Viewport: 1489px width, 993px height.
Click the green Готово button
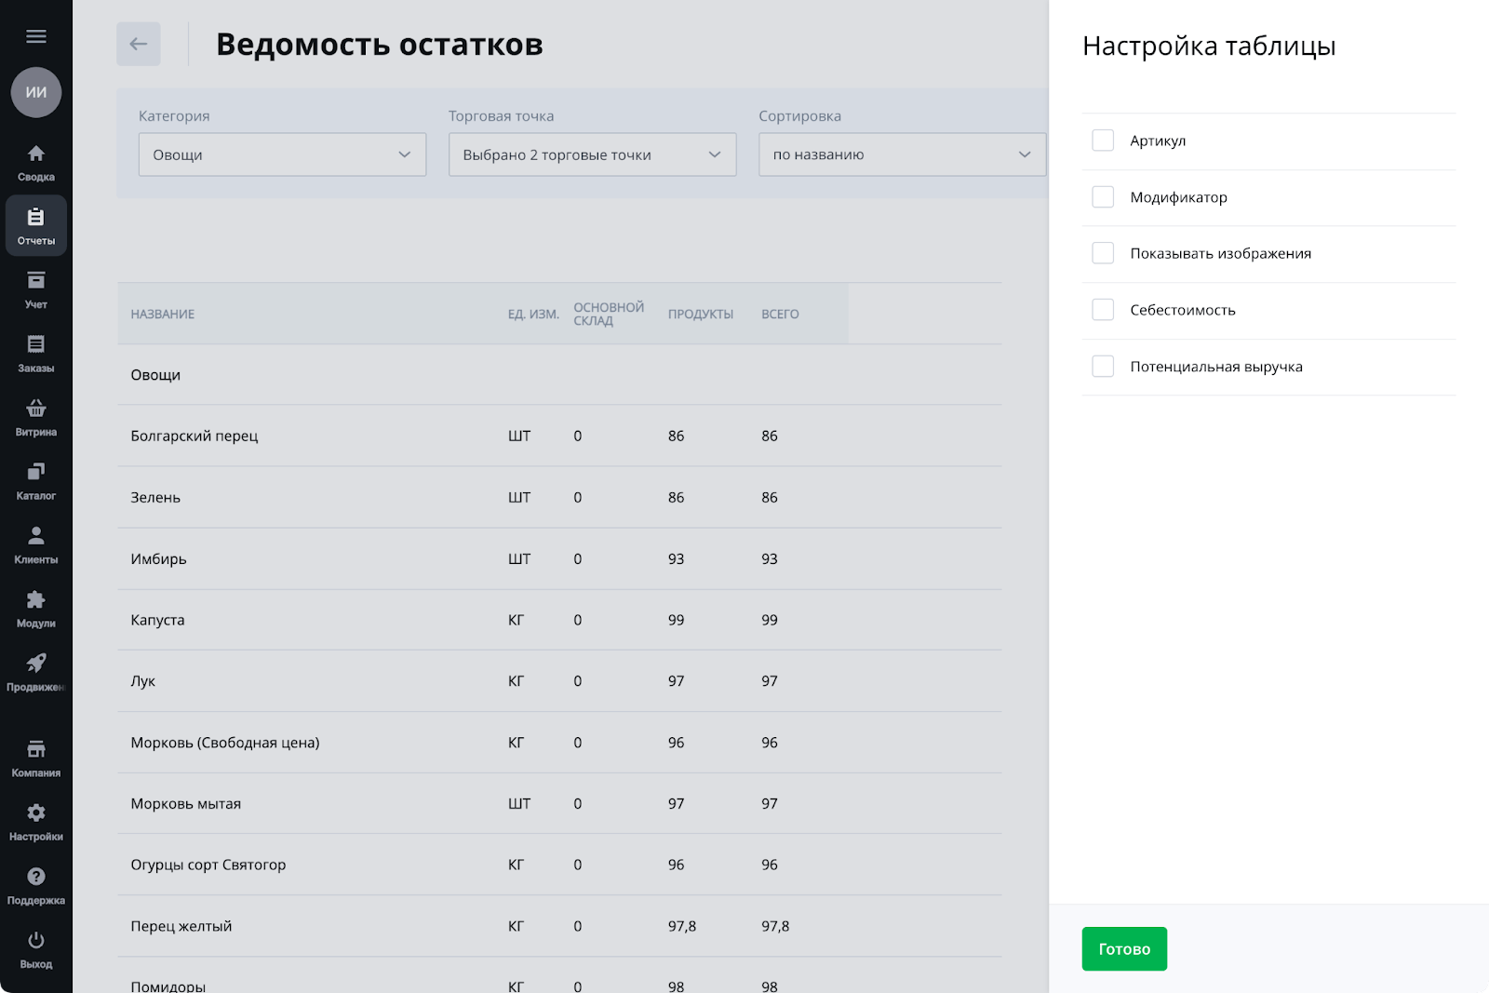tap(1124, 949)
